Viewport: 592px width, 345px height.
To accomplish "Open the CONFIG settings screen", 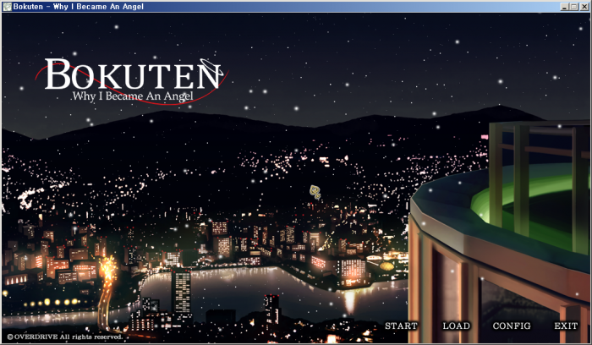I will pos(512,326).
